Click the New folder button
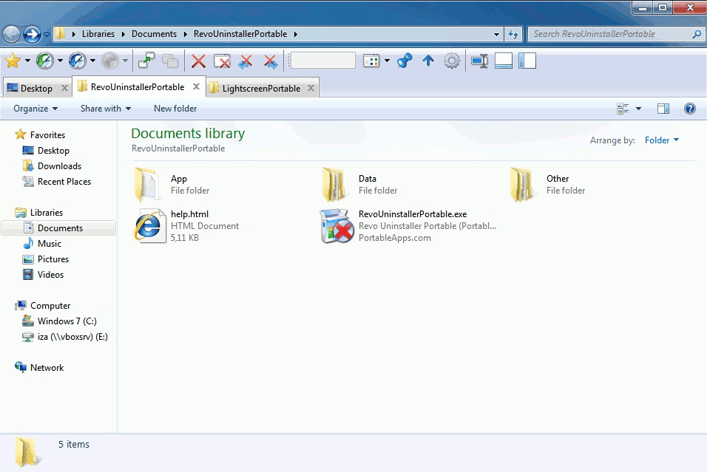 175,109
